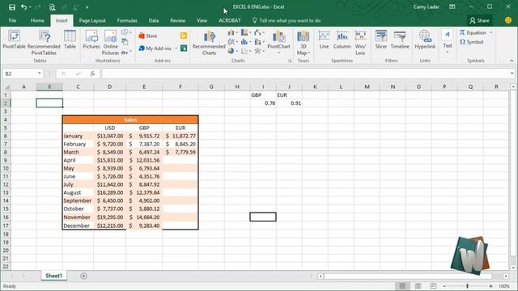Insert a Hyperlink
This screenshot has height=291, width=518.
pyautogui.click(x=425, y=40)
